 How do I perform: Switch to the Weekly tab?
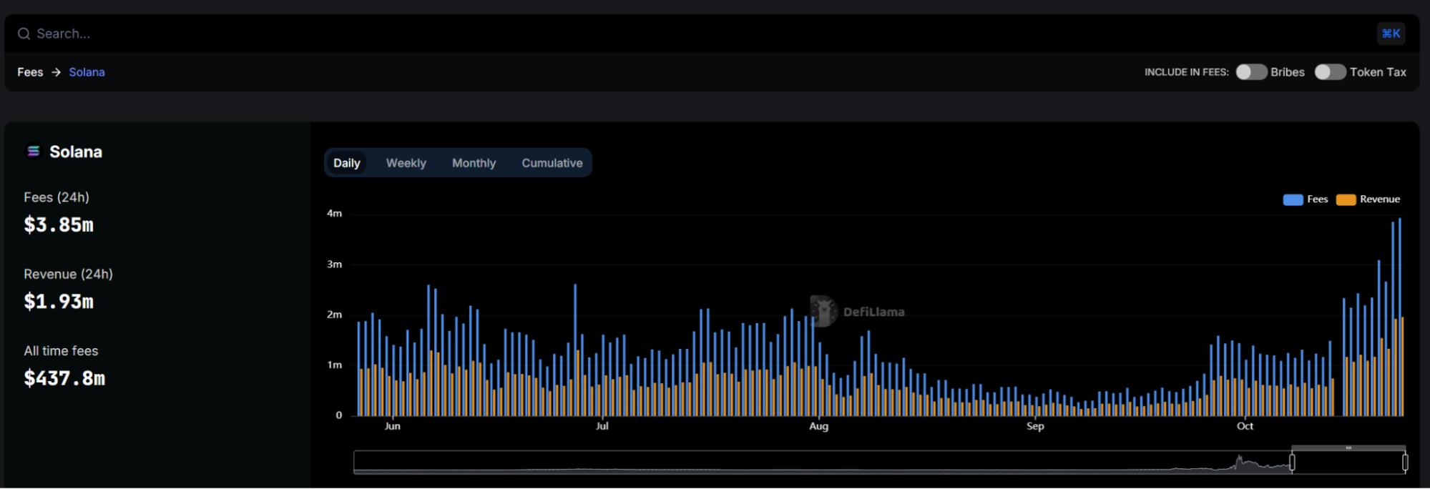(x=406, y=163)
